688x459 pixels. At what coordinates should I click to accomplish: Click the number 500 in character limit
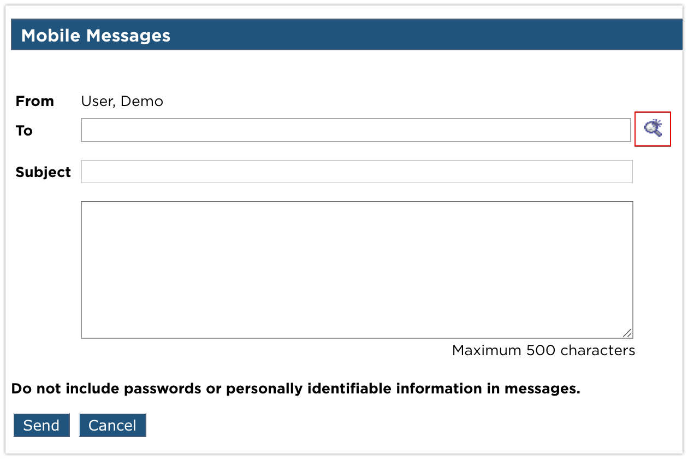coord(541,350)
